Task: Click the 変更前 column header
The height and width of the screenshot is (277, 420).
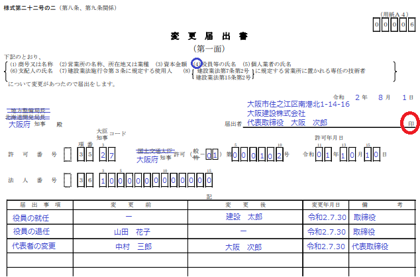Action: coord(131,205)
